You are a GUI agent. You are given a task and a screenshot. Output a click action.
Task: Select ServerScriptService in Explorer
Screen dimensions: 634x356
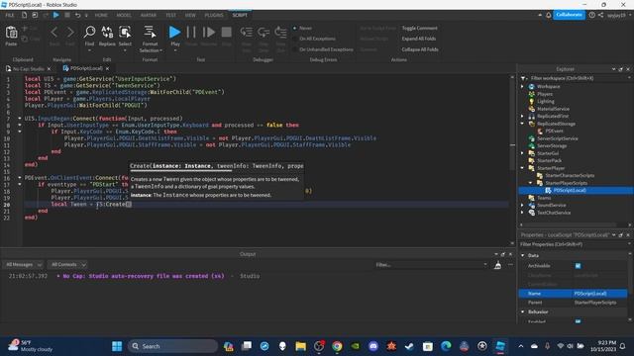pos(557,138)
